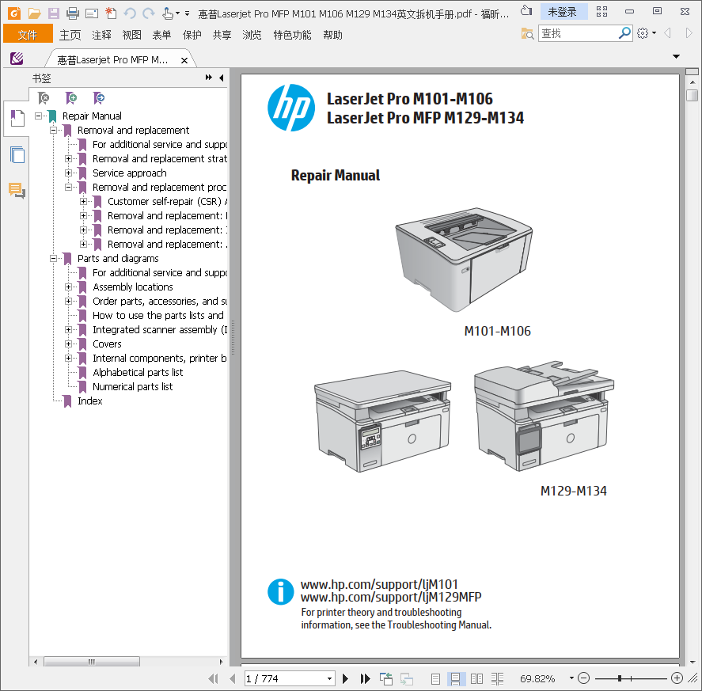Click the delete bookmark icon

click(44, 97)
